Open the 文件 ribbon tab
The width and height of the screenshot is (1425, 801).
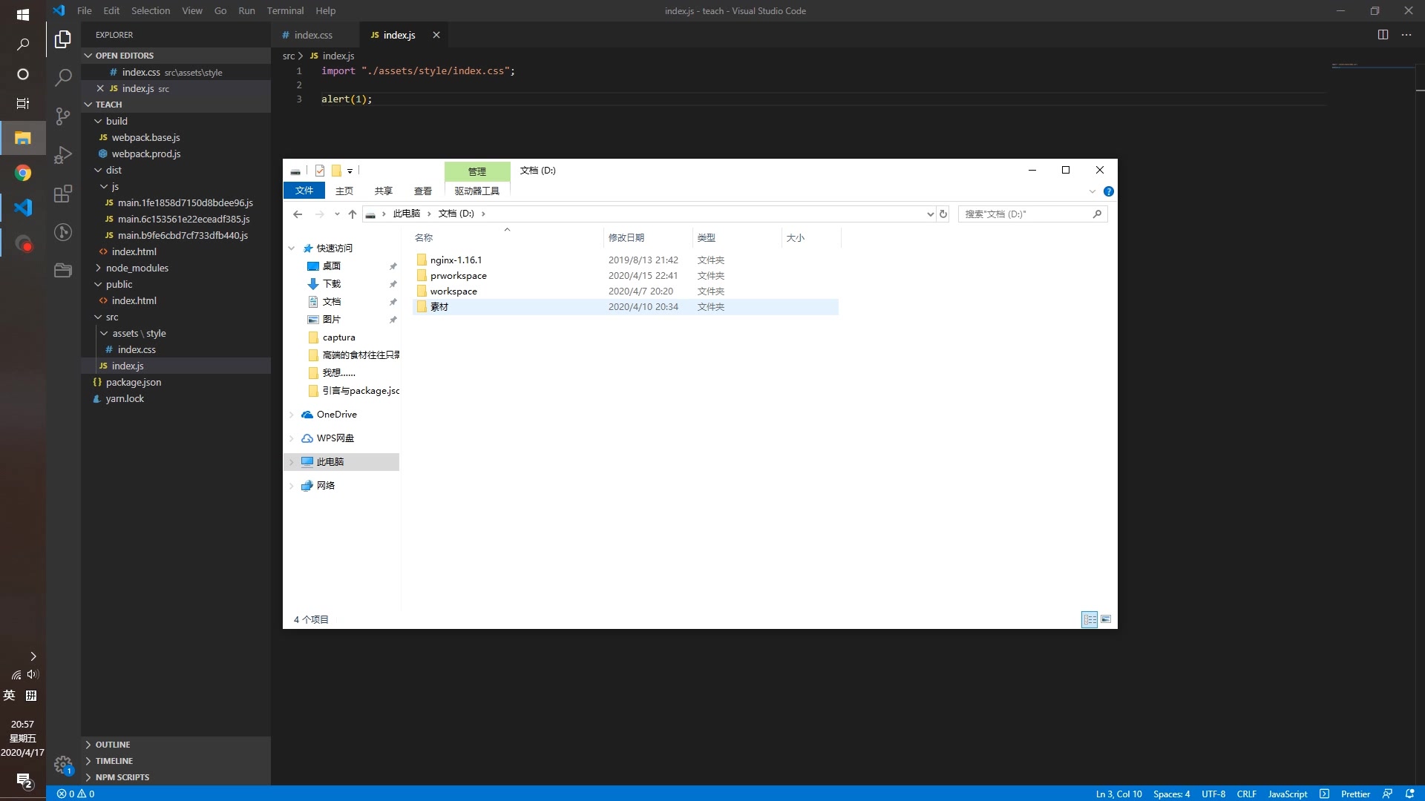(x=304, y=191)
